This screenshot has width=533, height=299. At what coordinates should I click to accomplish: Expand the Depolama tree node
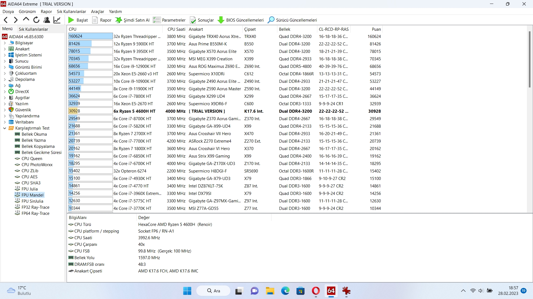click(5, 79)
